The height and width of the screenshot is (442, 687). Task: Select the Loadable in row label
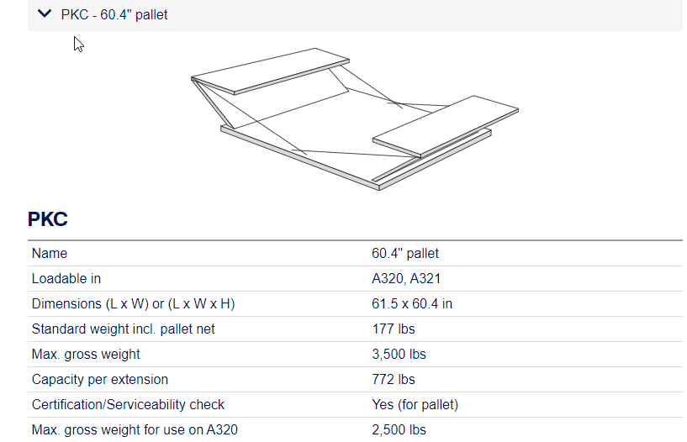pos(66,279)
